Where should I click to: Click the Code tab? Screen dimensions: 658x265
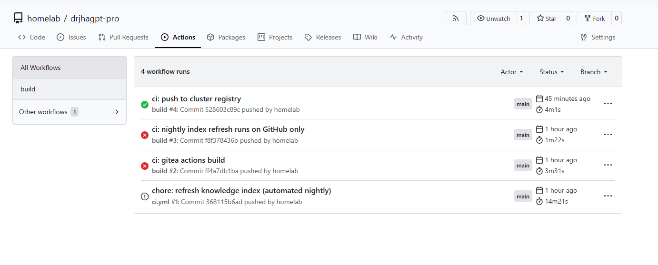pyautogui.click(x=31, y=37)
